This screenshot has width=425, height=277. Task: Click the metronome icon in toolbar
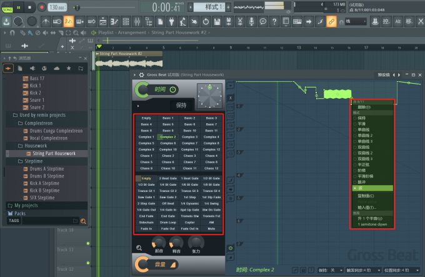46,21
